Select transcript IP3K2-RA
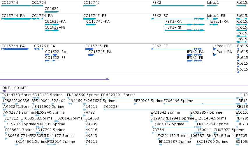The width and height of the screenshot is (248, 146). 184,24
